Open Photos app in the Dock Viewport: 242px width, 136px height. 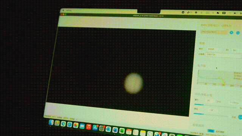[76, 125]
